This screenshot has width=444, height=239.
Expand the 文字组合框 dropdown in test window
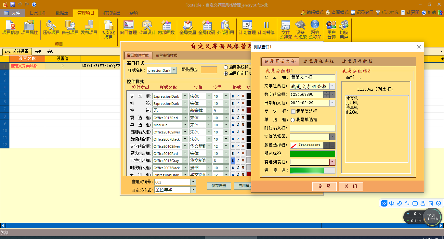click(x=332, y=86)
